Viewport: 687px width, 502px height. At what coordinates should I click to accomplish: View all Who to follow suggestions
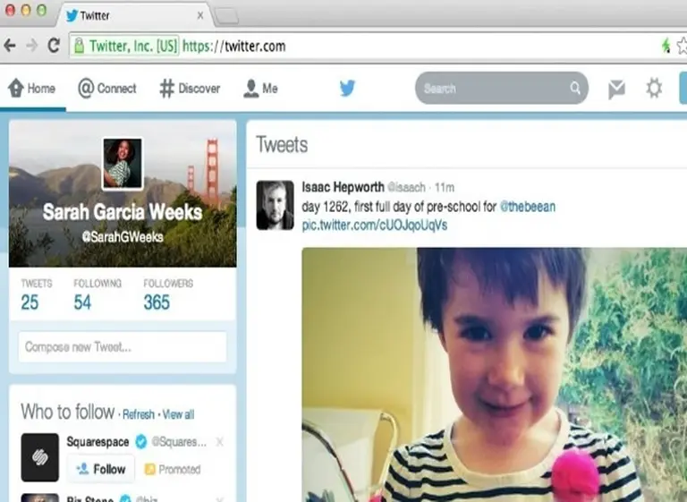(178, 414)
